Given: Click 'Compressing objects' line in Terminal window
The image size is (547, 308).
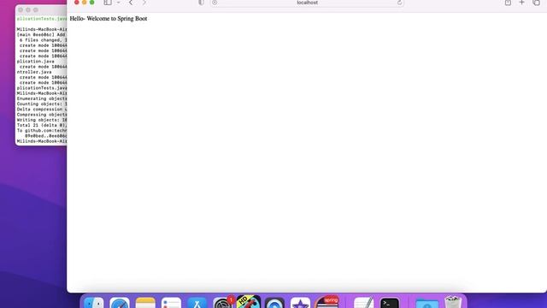Looking at the screenshot, I should (x=42, y=115).
